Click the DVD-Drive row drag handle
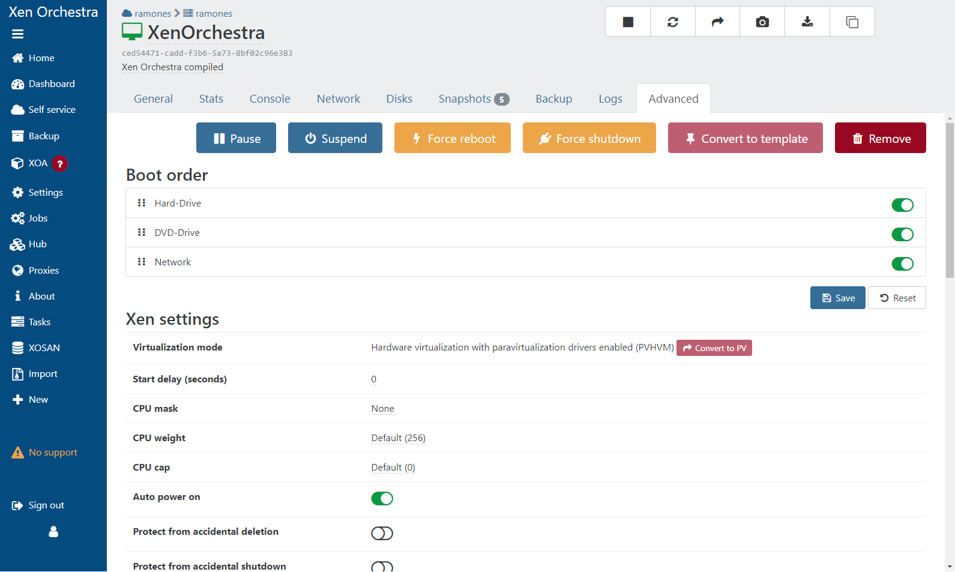955x572 pixels. pyautogui.click(x=142, y=232)
